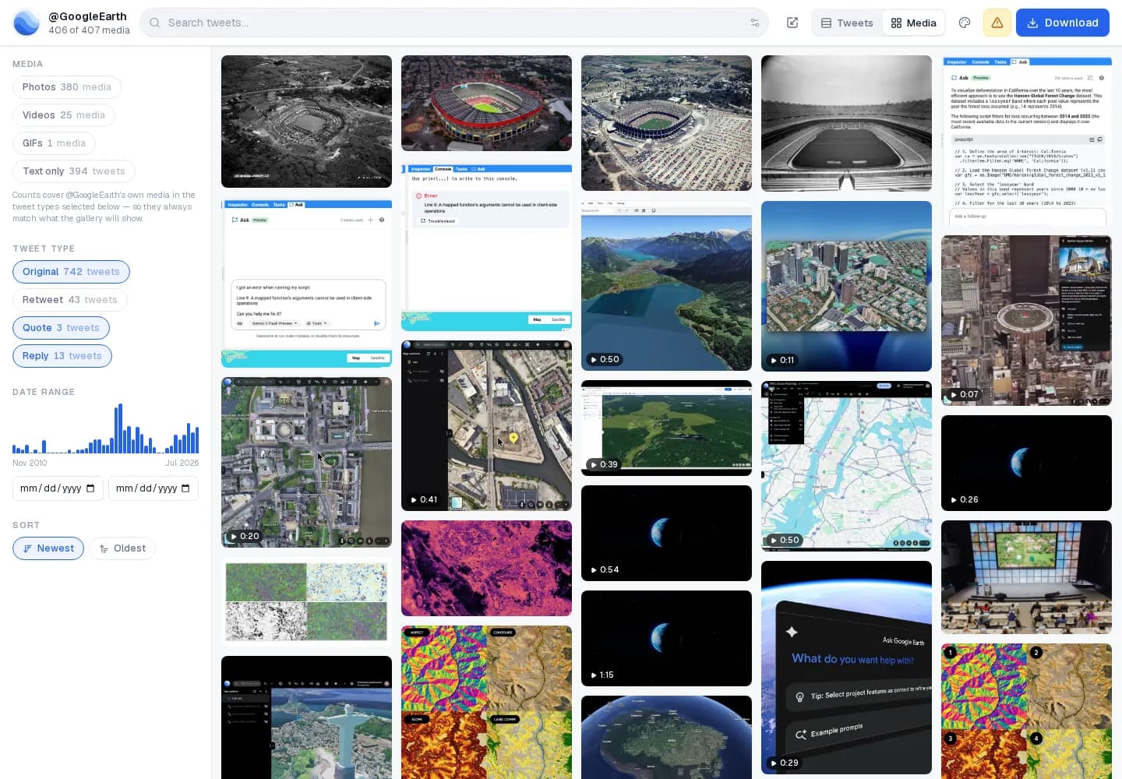Open the theme palette icon

pyautogui.click(x=965, y=23)
